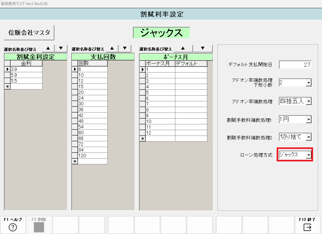
Task: Select bonus month 9 cell
Action: click(x=160, y=116)
